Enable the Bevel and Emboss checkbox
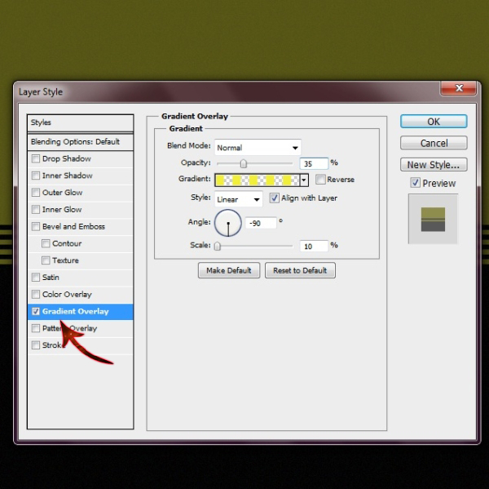 (x=36, y=226)
